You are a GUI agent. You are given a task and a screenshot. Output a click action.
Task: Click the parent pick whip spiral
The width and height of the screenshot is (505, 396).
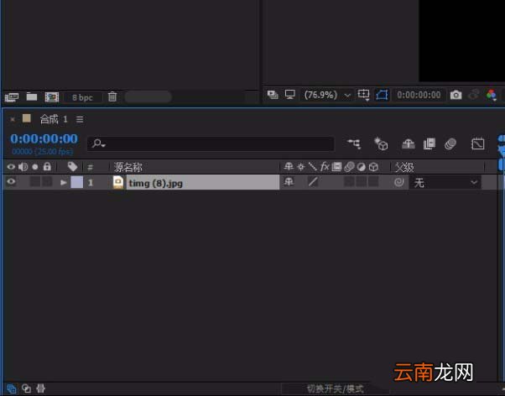coord(398,182)
